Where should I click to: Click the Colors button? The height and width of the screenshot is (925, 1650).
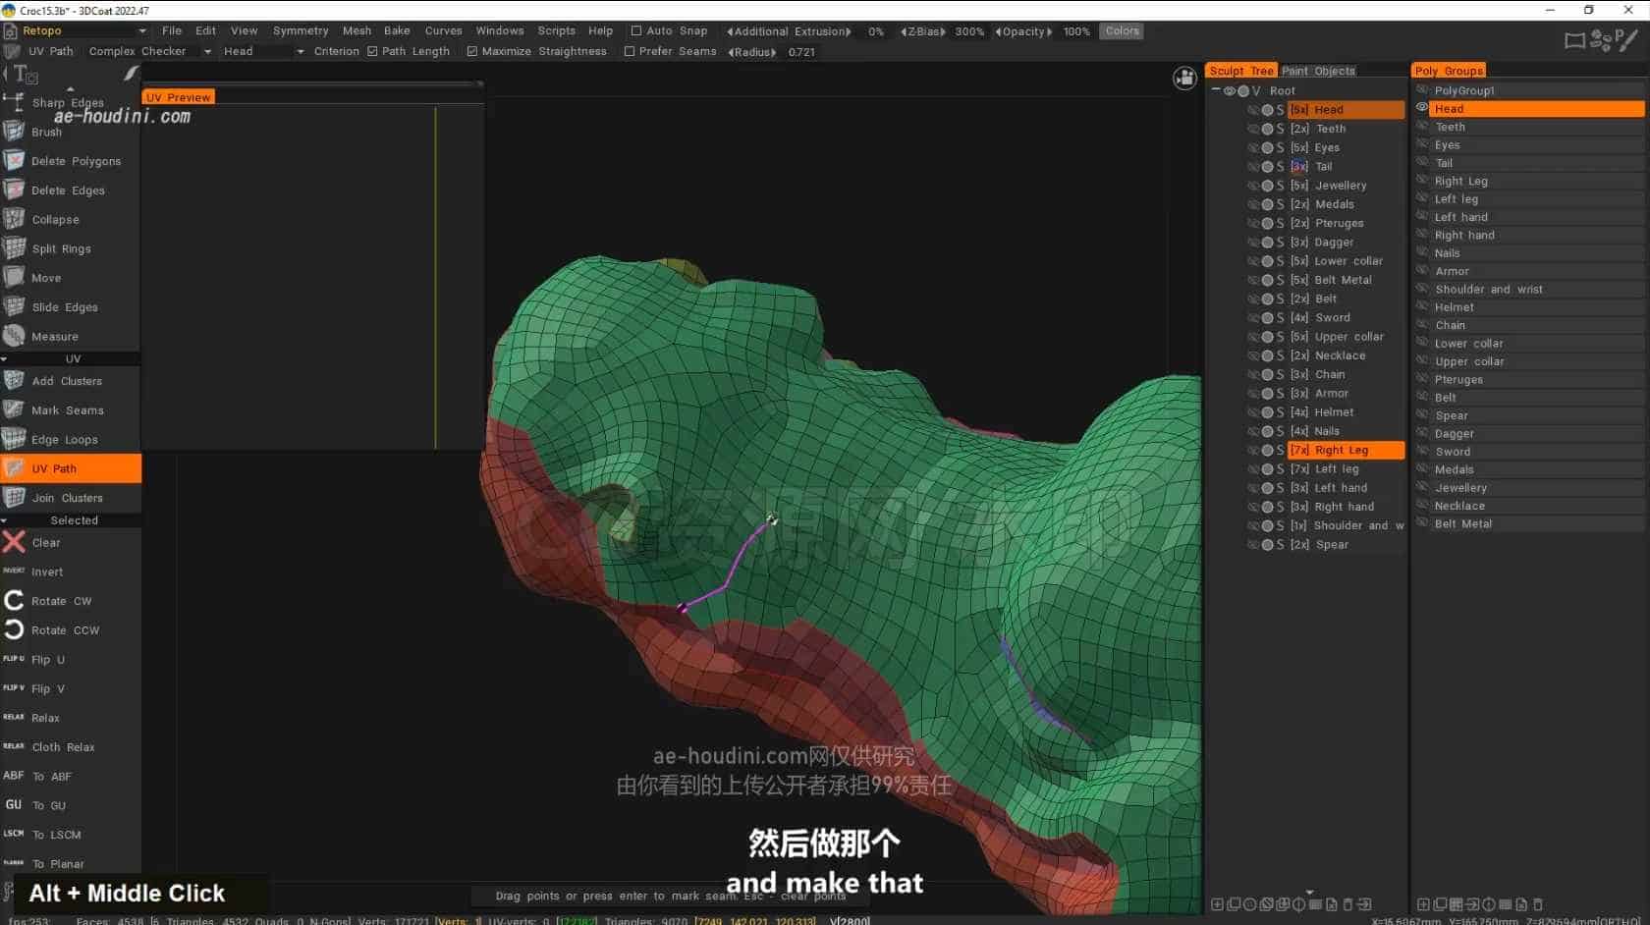coord(1122,31)
